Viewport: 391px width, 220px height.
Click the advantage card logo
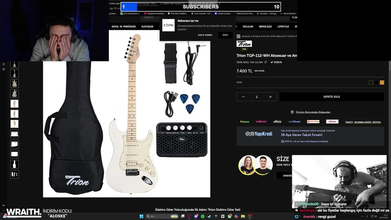[313, 122]
